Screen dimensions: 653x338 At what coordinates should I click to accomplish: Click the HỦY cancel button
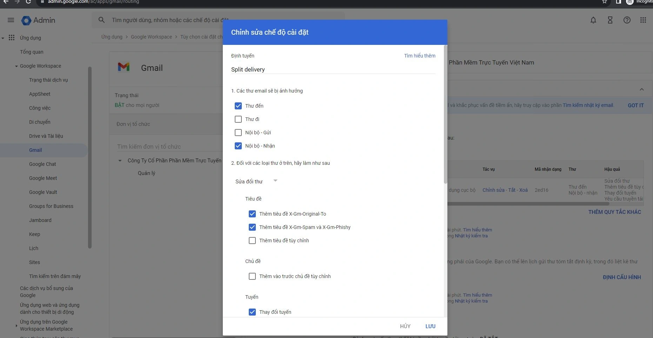click(x=405, y=326)
